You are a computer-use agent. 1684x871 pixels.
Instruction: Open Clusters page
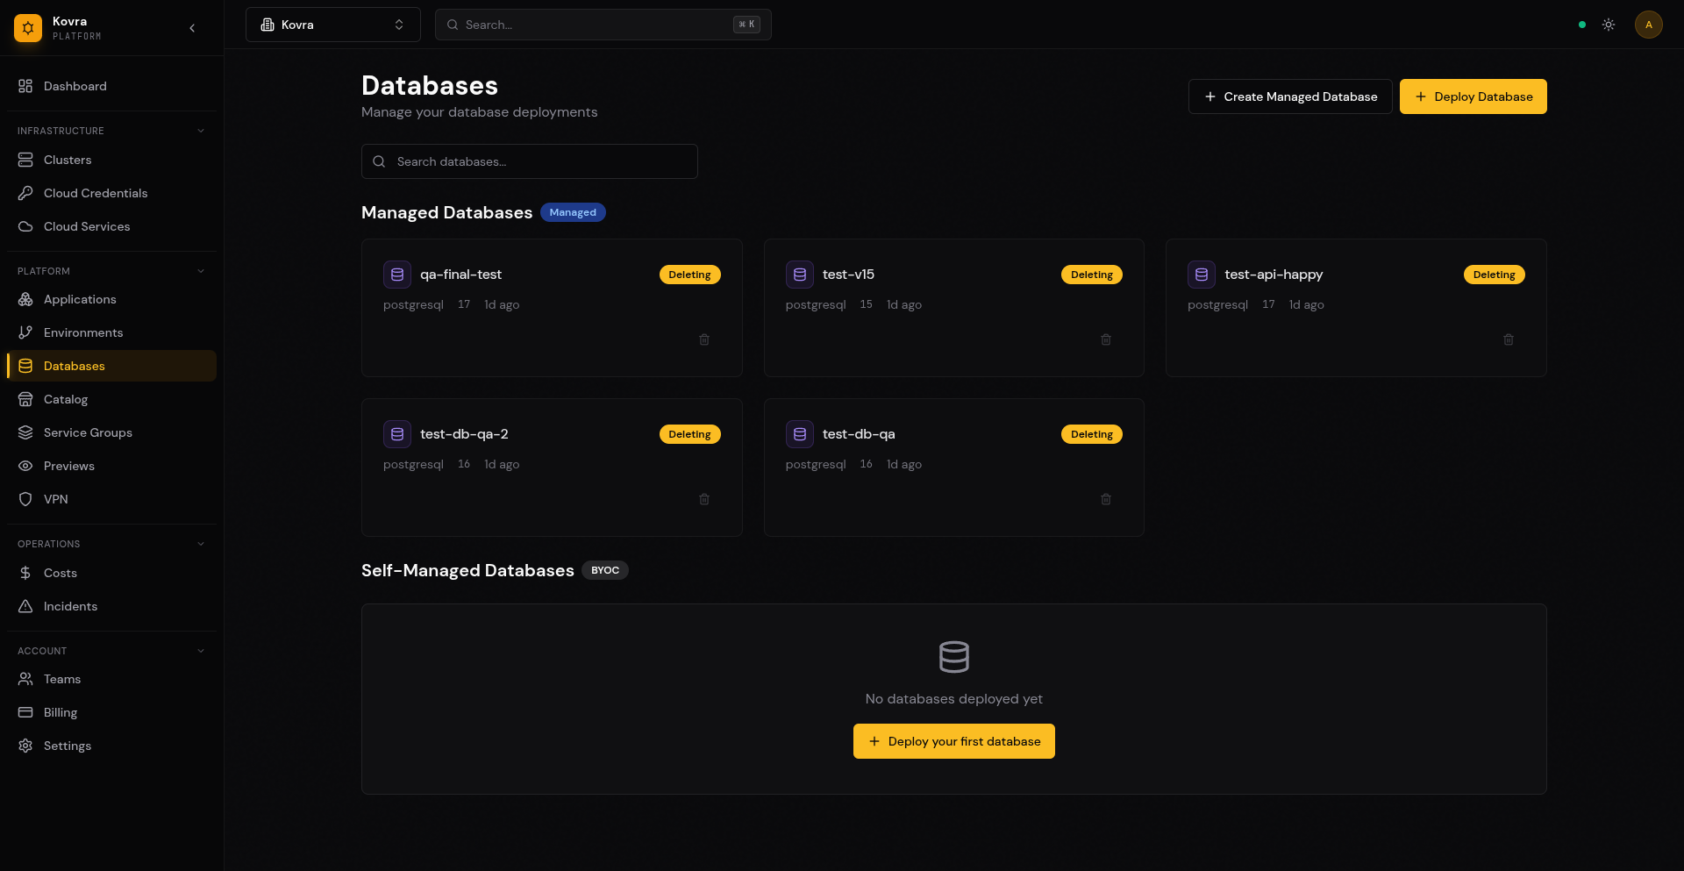click(x=111, y=160)
